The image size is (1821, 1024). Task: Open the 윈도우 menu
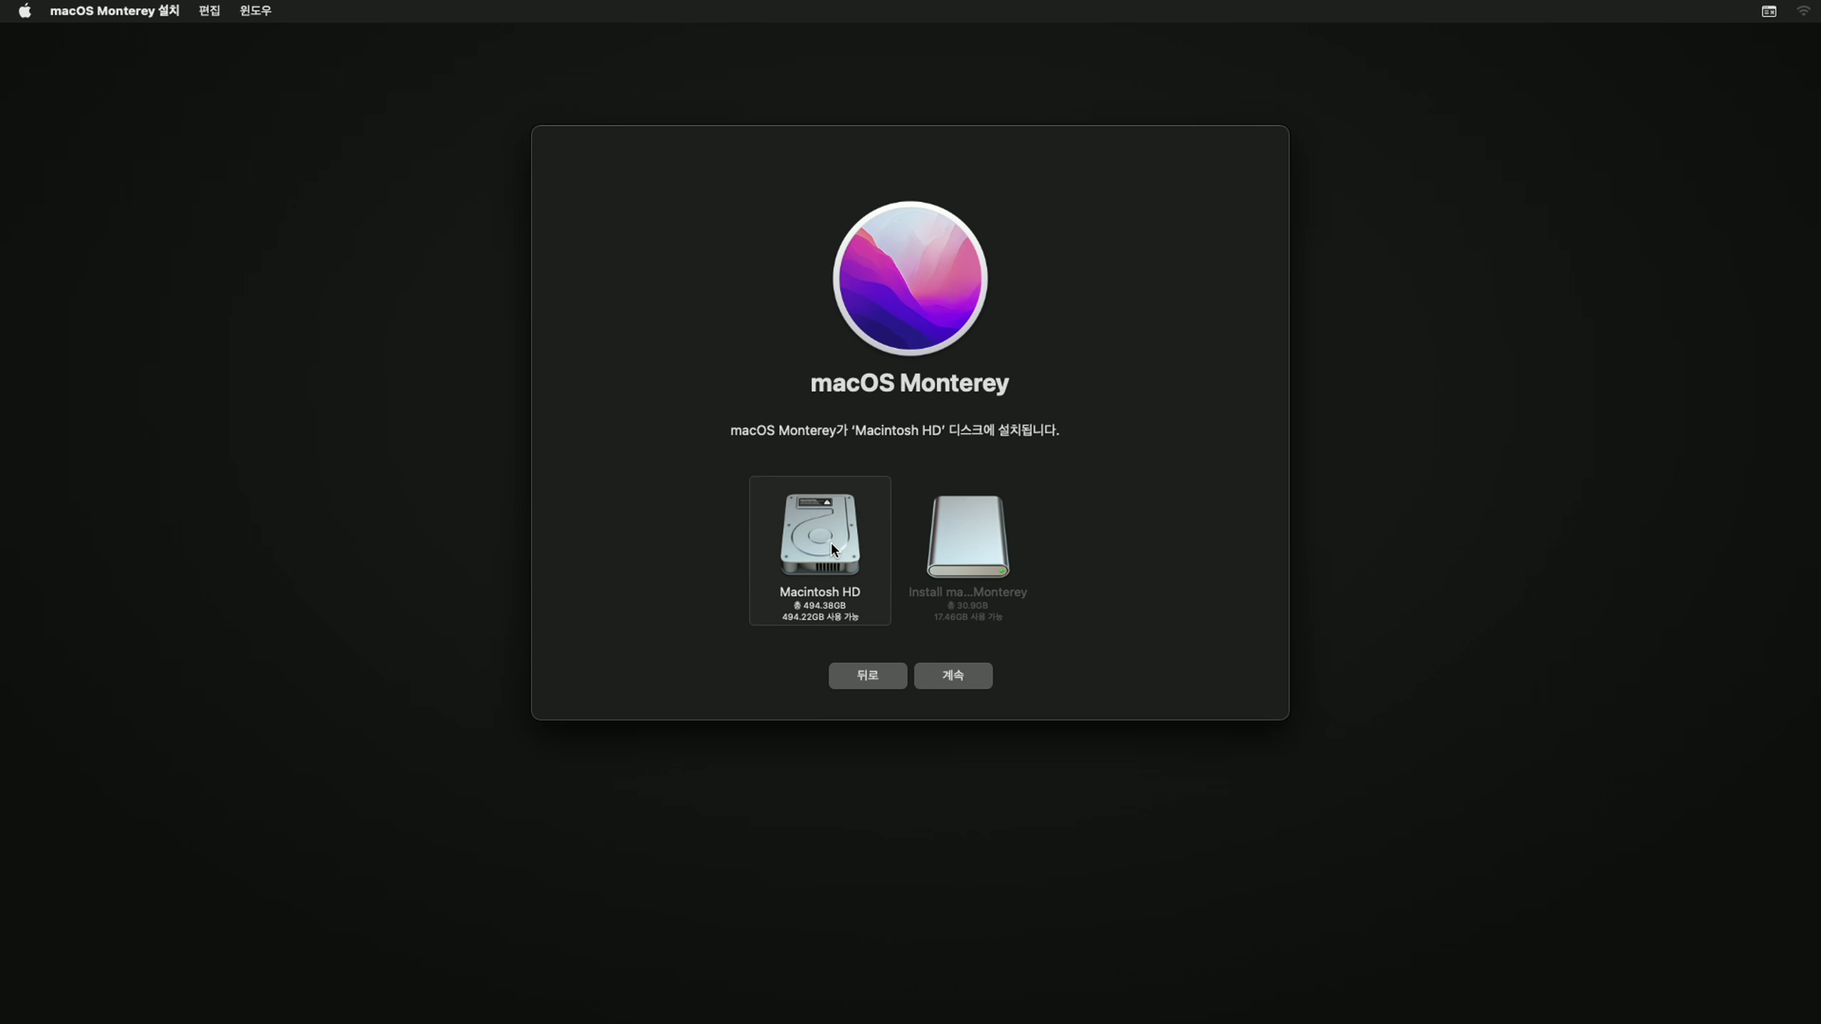(255, 11)
